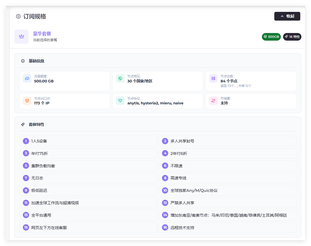Image resolution: width=311 pixels, height=246 pixels.
Task: Select feature item 1人5设备
Action: click(88, 141)
